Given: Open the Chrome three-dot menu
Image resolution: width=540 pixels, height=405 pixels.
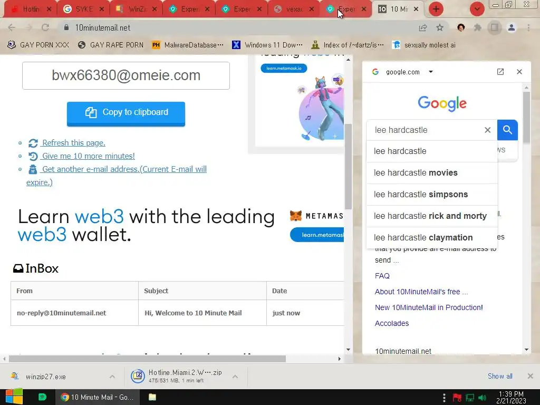Looking at the screenshot, I should pyautogui.click(x=528, y=27).
